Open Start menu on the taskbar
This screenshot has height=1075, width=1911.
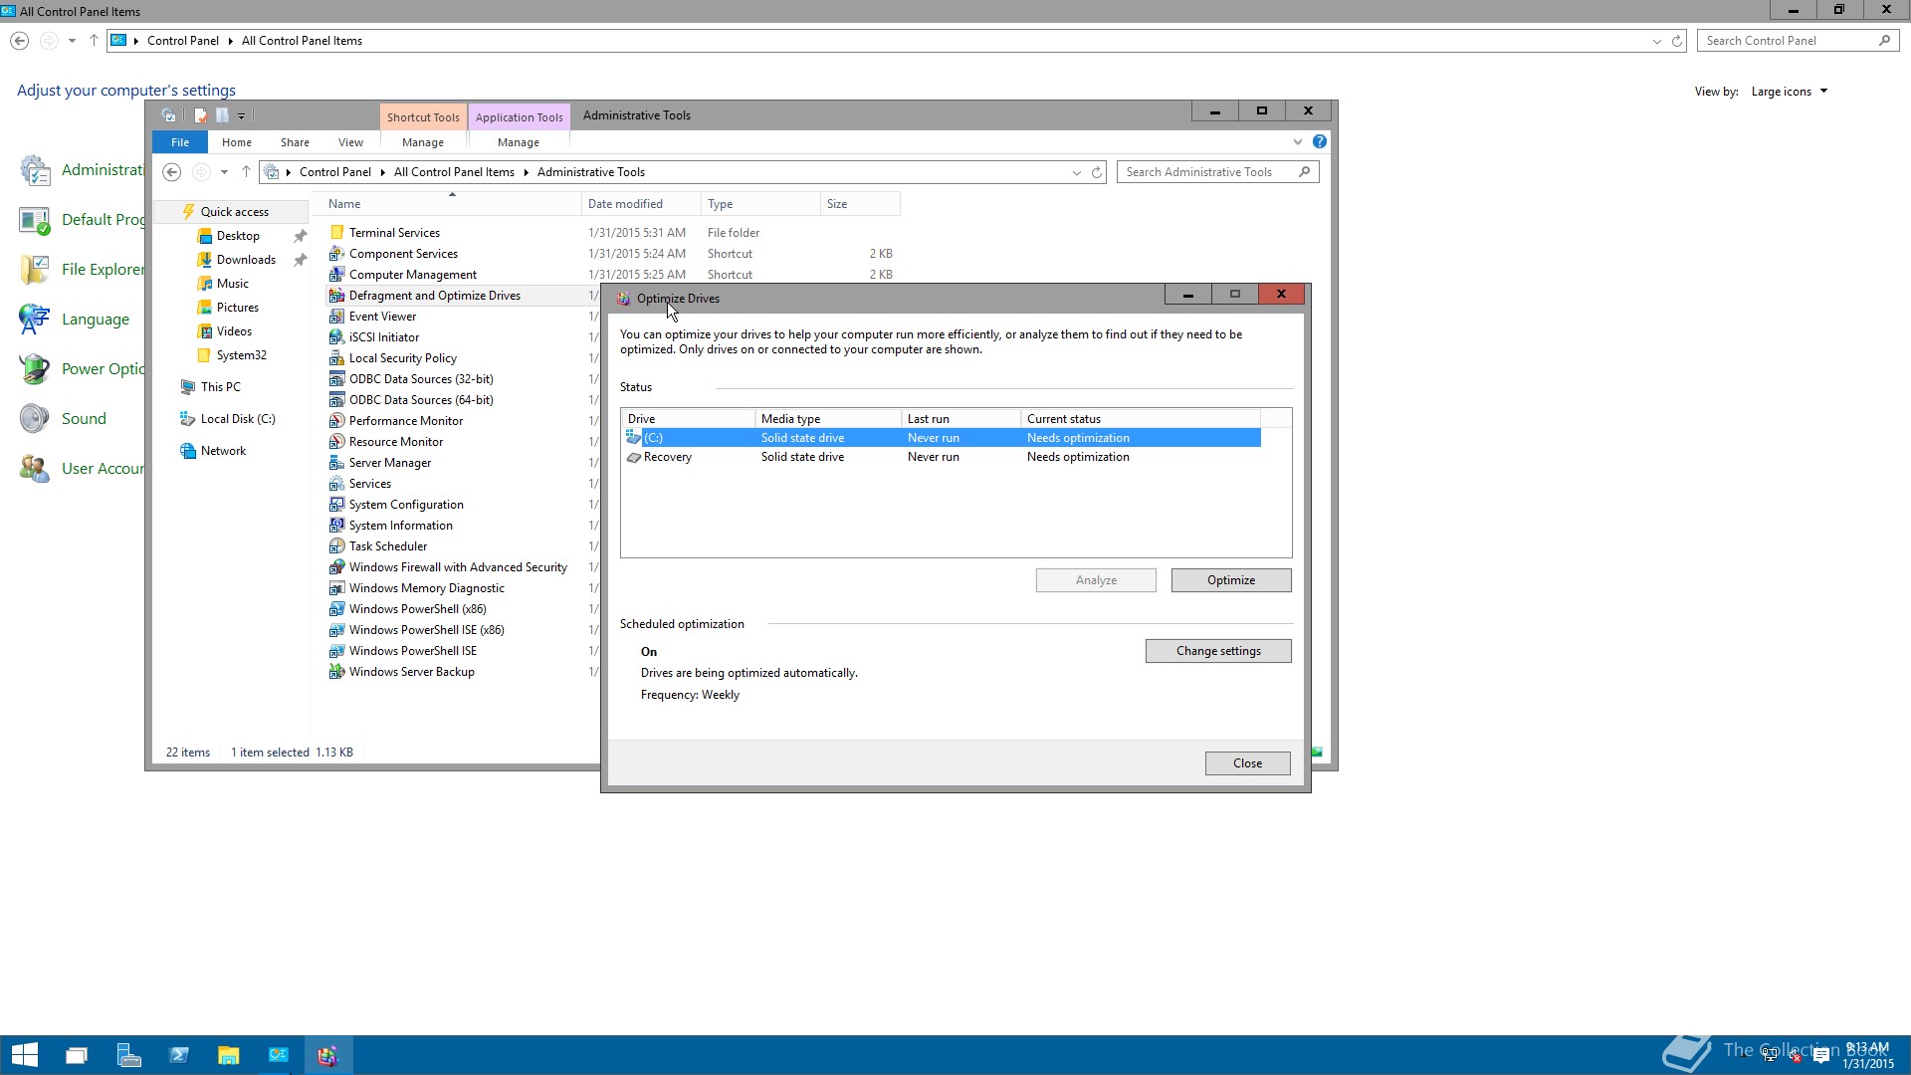[25, 1055]
